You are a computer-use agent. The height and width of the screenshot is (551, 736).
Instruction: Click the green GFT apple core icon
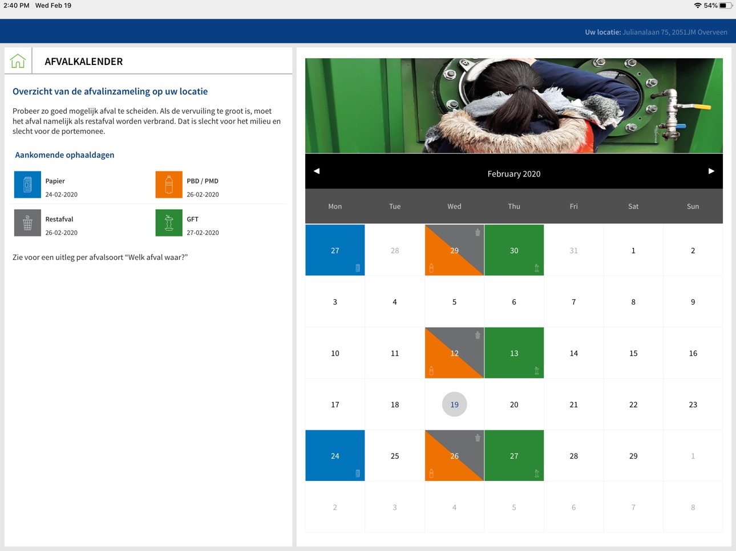click(x=169, y=223)
